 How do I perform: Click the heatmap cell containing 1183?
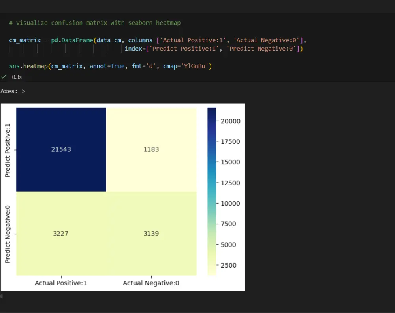pos(151,149)
